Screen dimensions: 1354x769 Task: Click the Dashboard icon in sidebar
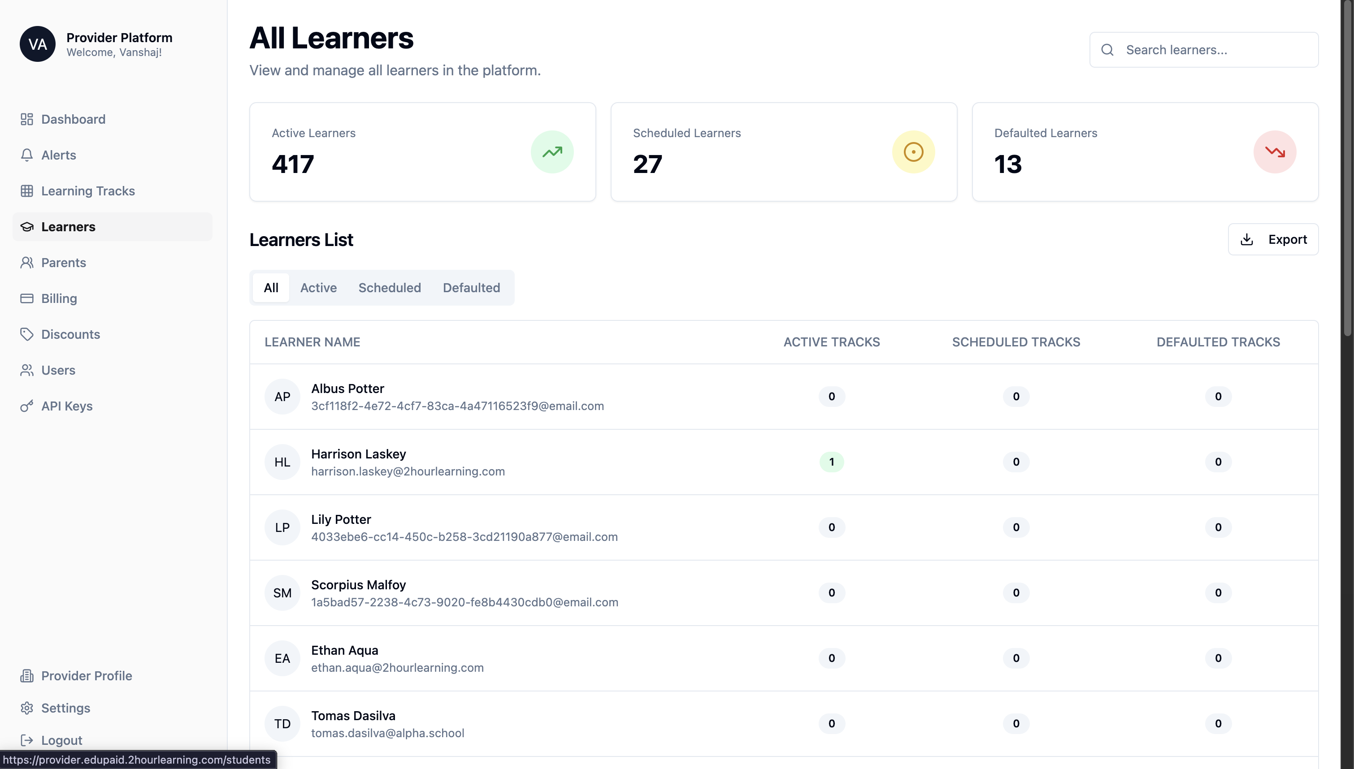[27, 119]
